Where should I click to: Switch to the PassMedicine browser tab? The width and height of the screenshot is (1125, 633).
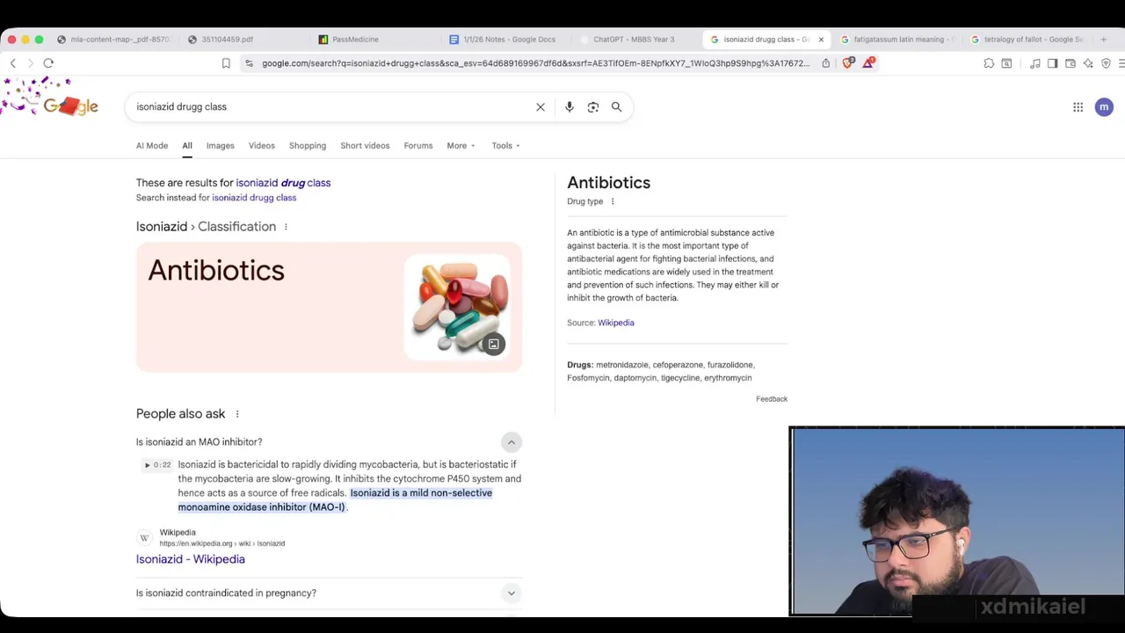[355, 40]
